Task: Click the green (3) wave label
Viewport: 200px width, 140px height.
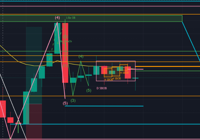Action: [73, 100]
